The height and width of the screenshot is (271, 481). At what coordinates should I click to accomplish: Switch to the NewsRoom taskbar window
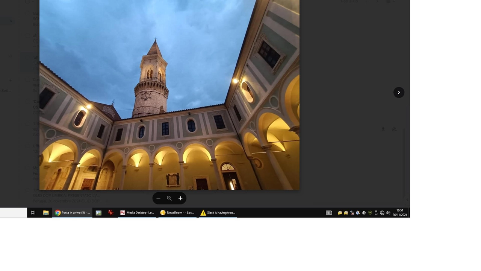click(x=177, y=213)
